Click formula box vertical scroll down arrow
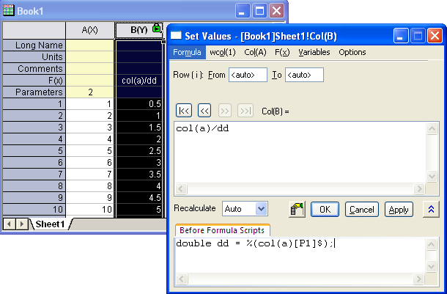447x294 pixels. (432, 176)
